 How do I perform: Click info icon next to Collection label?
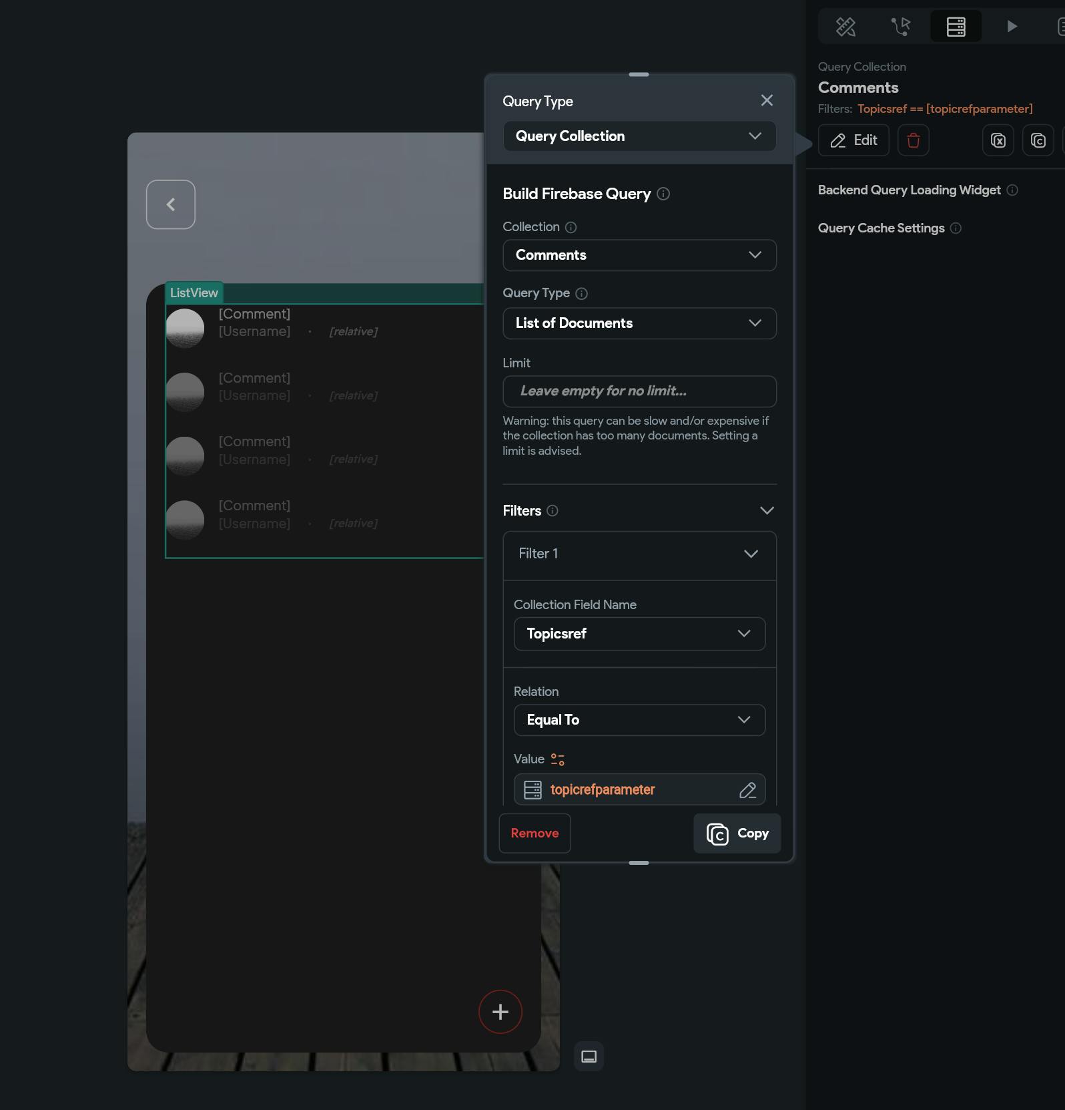pyautogui.click(x=571, y=227)
